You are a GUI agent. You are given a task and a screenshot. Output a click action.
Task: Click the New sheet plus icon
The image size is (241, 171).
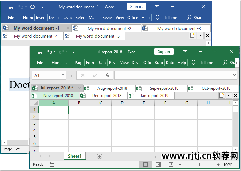click(99, 156)
